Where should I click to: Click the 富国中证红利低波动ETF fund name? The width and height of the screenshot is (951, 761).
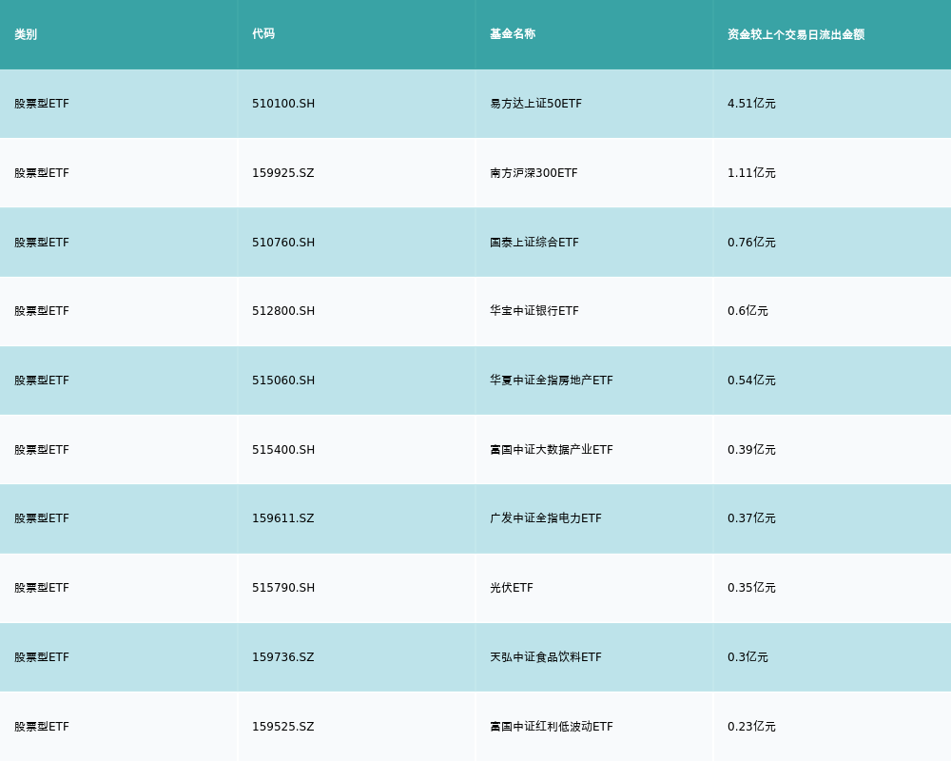tap(551, 727)
